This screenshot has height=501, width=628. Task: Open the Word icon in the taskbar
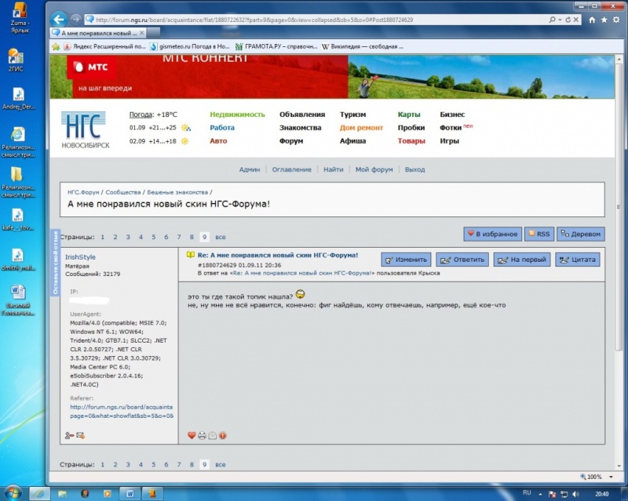(130, 493)
